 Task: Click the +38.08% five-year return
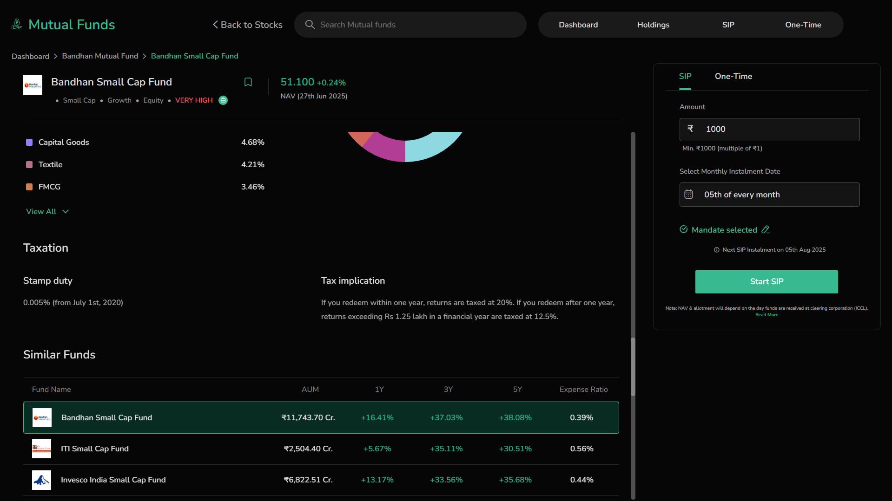[515, 418]
